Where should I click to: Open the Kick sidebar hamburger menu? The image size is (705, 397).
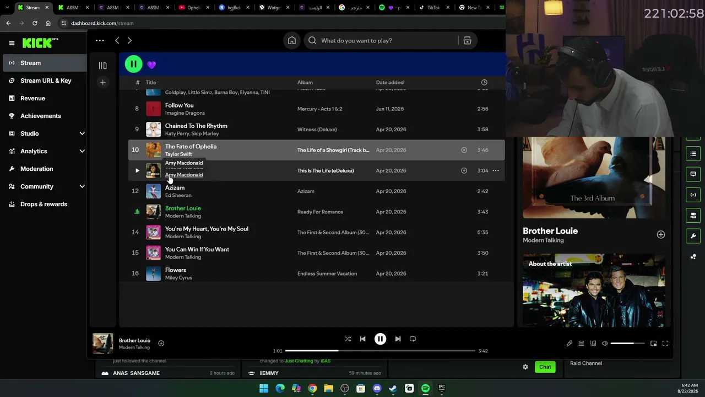(x=12, y=42)
